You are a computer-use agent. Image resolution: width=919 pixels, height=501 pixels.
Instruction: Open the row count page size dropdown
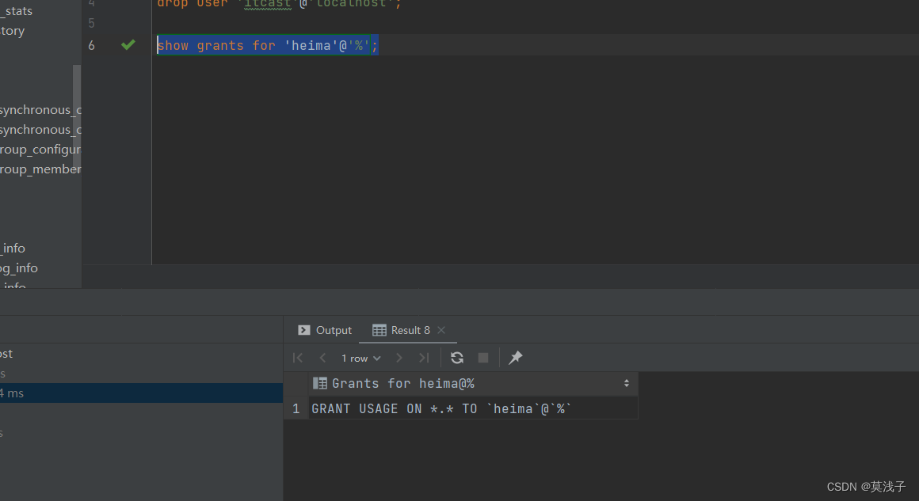(360, 358)
